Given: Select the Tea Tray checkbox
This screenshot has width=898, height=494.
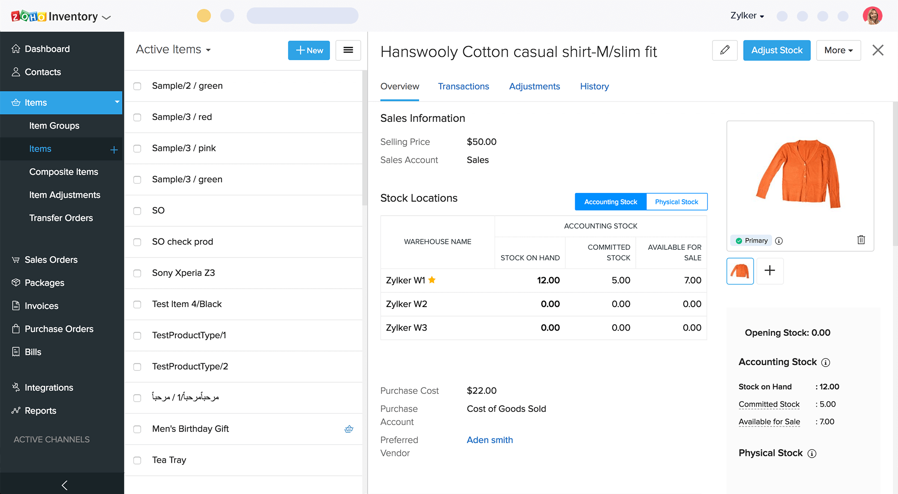Looking at the screenshot, I should coord(137,460).
